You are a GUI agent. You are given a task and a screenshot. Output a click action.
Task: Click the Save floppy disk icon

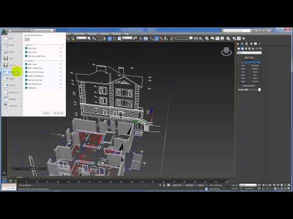pos(6,58)
